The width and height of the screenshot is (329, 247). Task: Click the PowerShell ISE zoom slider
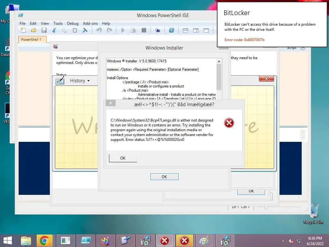(266, 207)
